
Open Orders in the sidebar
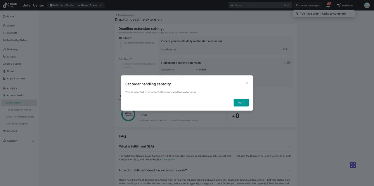click(x=11, y=26)
